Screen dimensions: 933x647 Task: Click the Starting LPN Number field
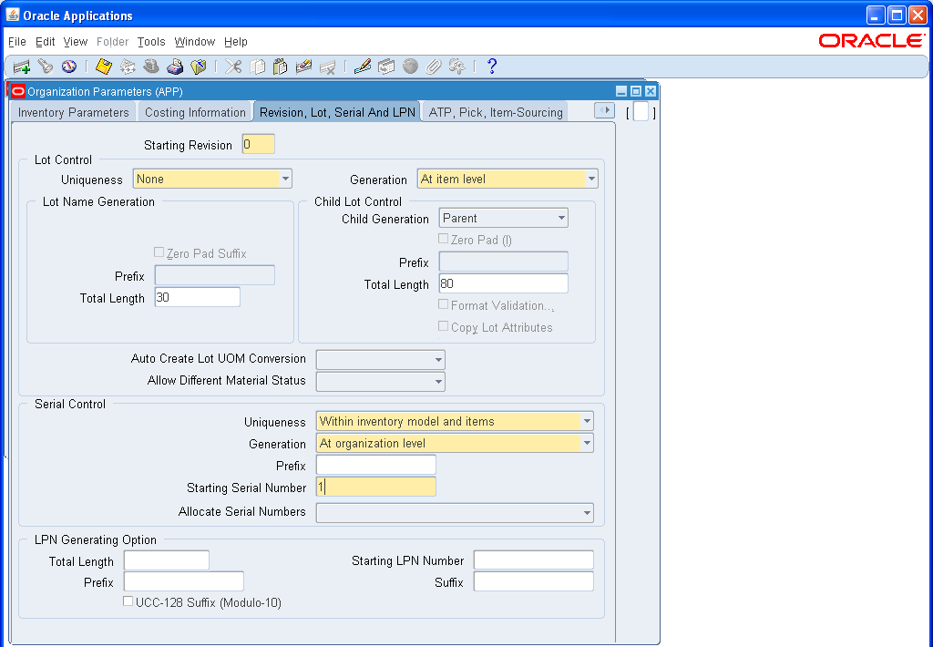click(x=534, y=560)
